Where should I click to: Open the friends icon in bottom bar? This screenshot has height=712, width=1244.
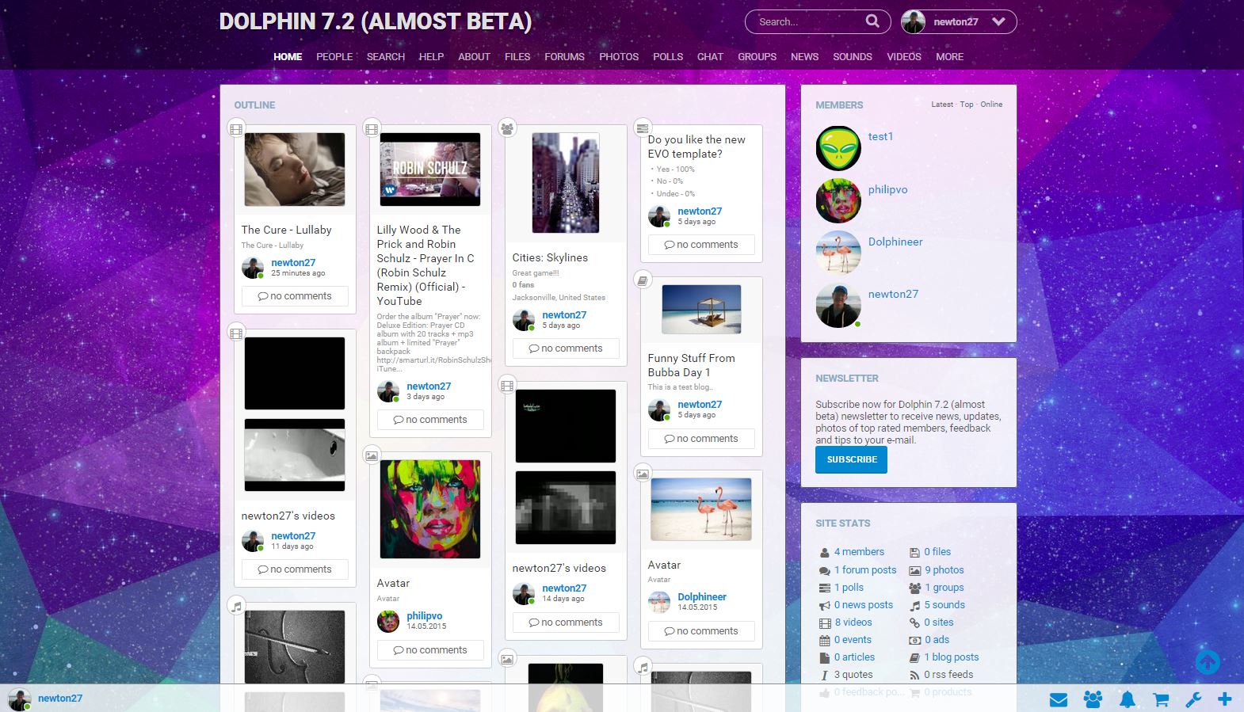click(x=1093, y=699)
